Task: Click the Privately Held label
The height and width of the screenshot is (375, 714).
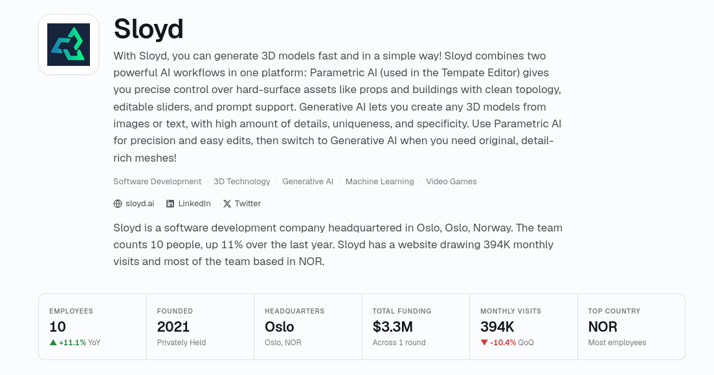Action: (181, 342)
